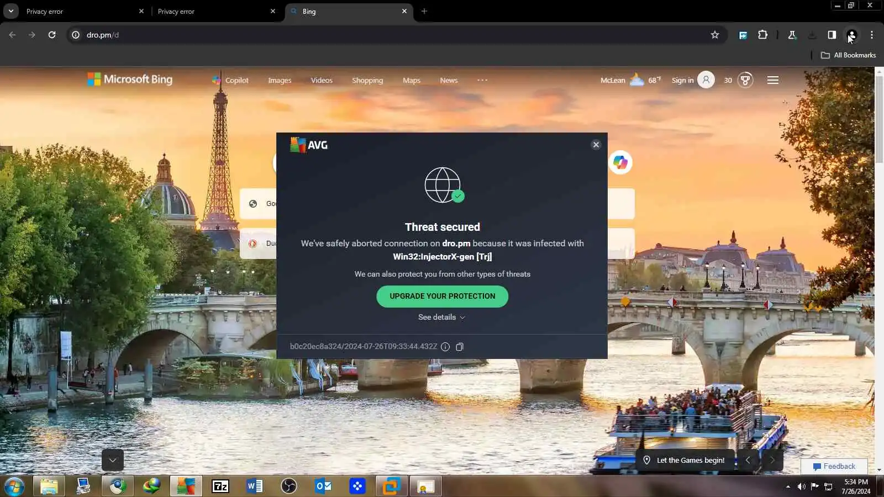Click the McLean weather widget
The image size is (884, 497).
click(631, 81)
